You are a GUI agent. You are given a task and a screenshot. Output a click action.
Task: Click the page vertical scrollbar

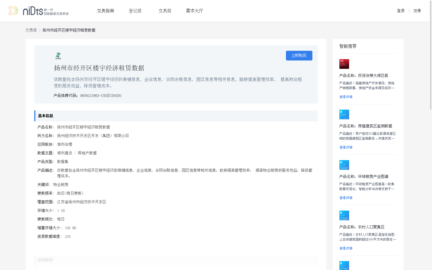click(431, 55)
